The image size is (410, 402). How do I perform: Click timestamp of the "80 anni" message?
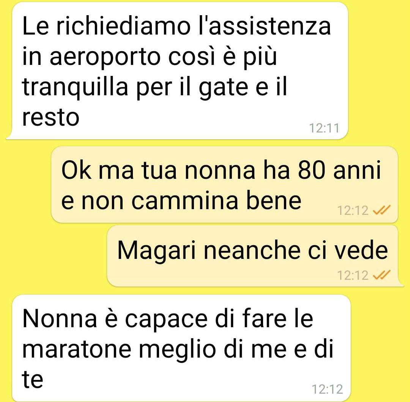pos(353,210)
